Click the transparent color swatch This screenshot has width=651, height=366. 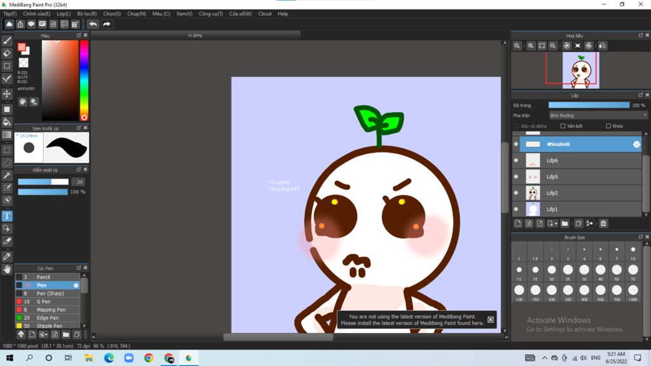(x=24, y=63)
